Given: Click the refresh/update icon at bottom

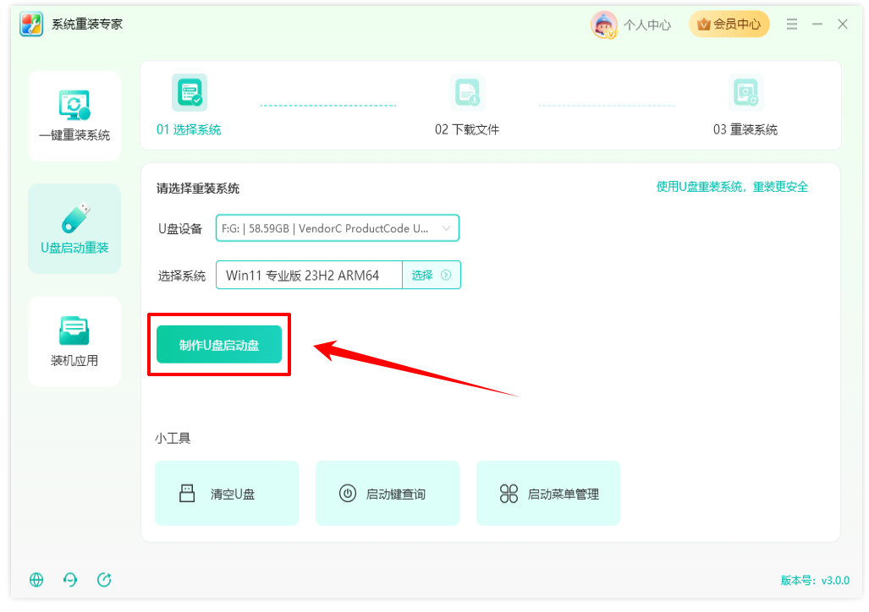Looking at the screenshot, I should tap(104, 580).
